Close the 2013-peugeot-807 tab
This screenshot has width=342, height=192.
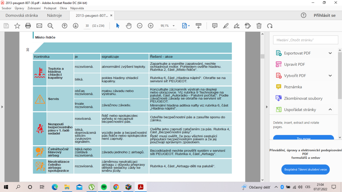(x=111, y=15)
